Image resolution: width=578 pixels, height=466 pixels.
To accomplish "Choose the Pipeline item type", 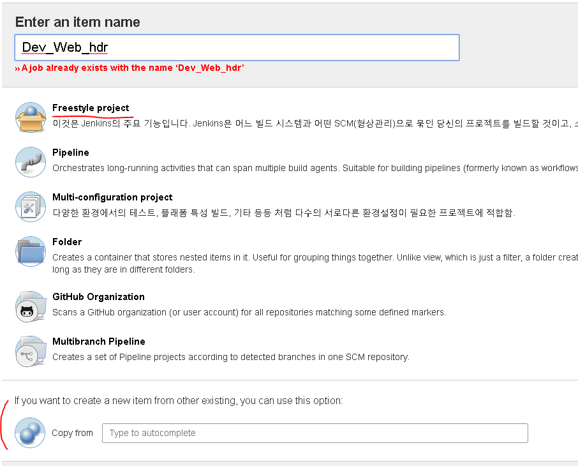I will coord(71,153).
